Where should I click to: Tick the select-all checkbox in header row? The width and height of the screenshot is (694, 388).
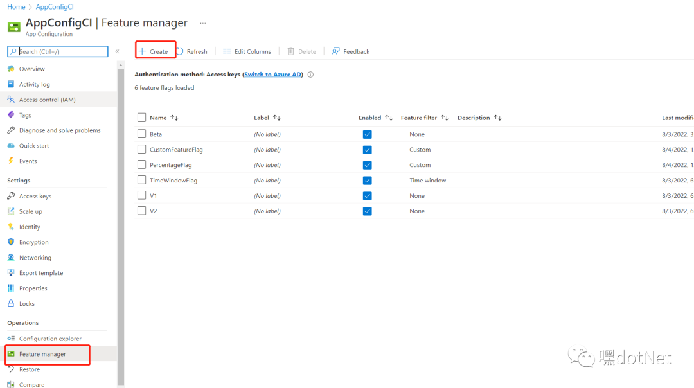[x=141, y=118]
